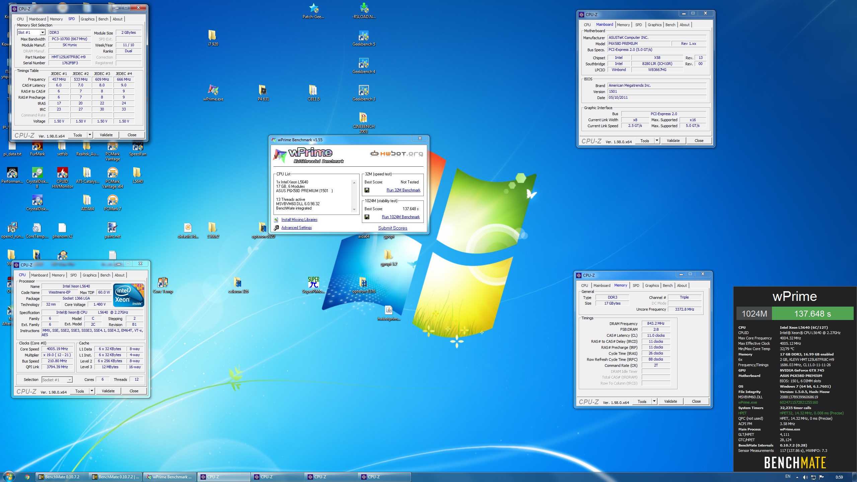Click the volume icon in system tray
857x482 pixels.
click(805, 477)
